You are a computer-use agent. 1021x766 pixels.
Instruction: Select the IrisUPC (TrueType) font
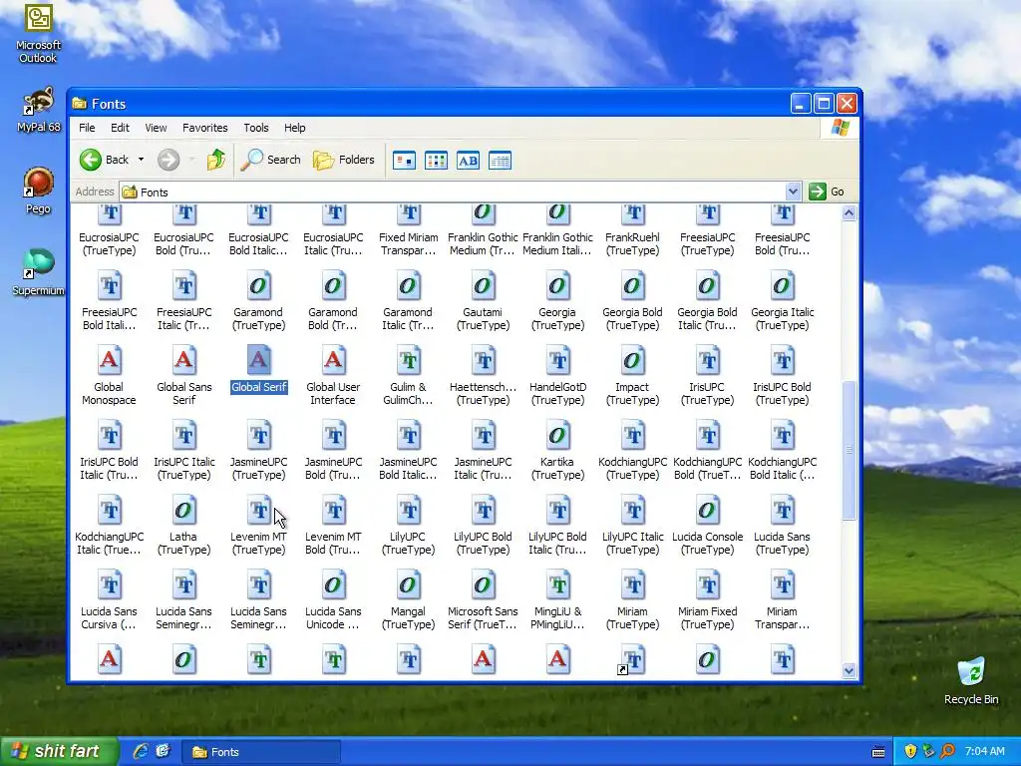[707, 375]
